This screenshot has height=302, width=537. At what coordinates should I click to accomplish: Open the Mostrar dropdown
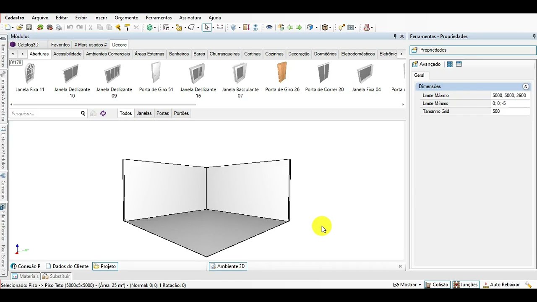tap(407, 285)
